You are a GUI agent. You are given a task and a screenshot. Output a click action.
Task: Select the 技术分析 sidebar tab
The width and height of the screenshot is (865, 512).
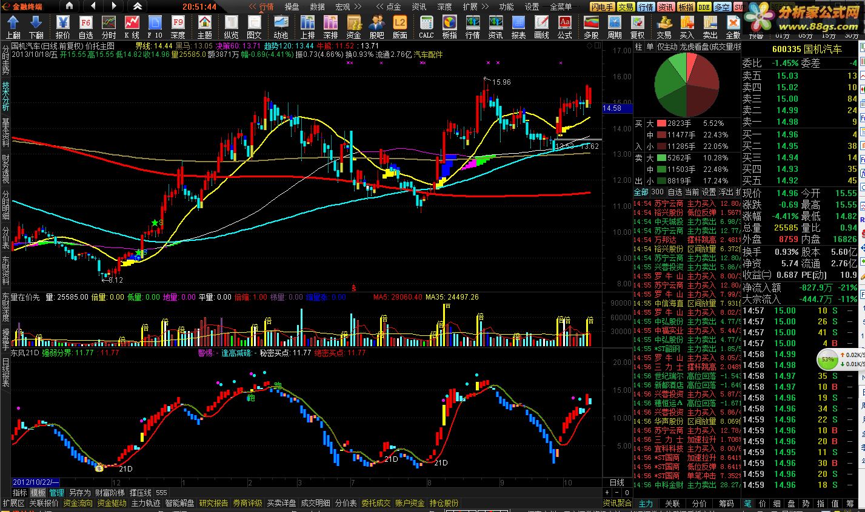5,97
